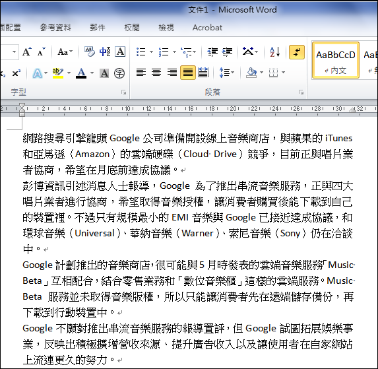Toggle subscript formatting
This screenshot has height=369, width=378.
coord(3,73)
